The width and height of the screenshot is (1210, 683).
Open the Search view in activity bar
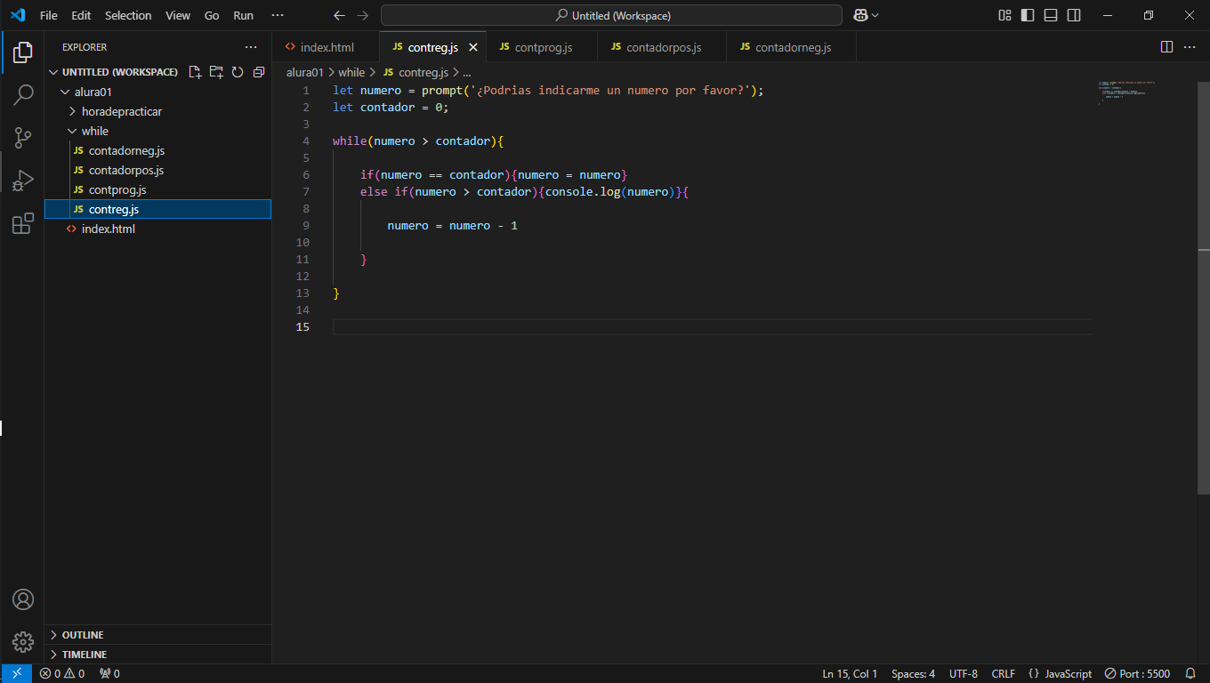[x=23, y=94]
